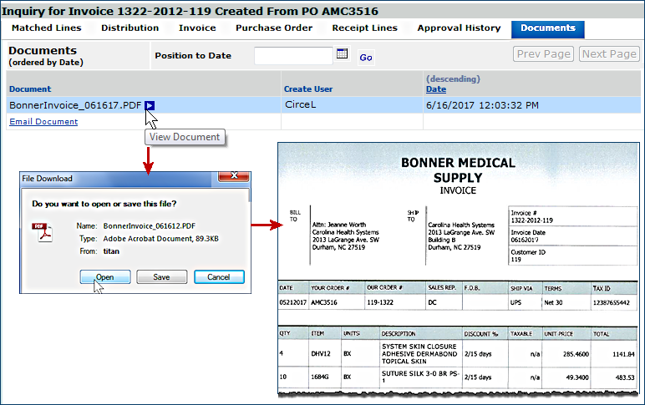Open the Receipt Lines tab

click(x=364, y=28)
